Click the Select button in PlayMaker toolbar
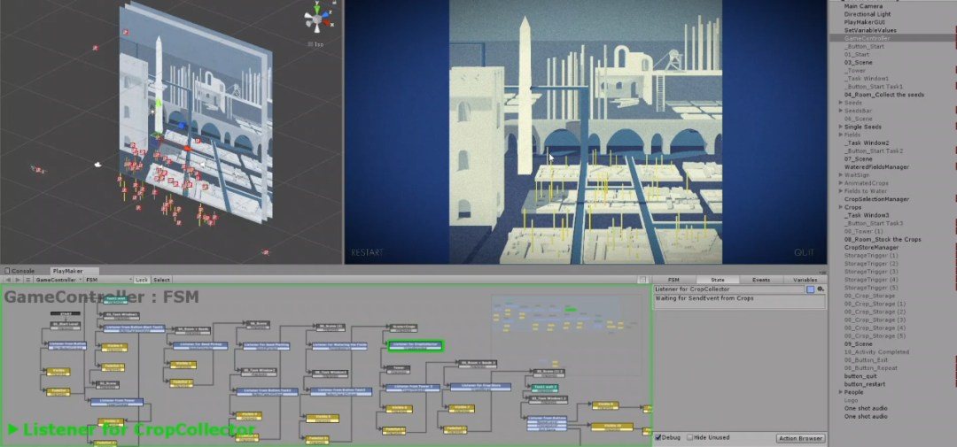Screen dimensions: 957x447 coord(162,280)
